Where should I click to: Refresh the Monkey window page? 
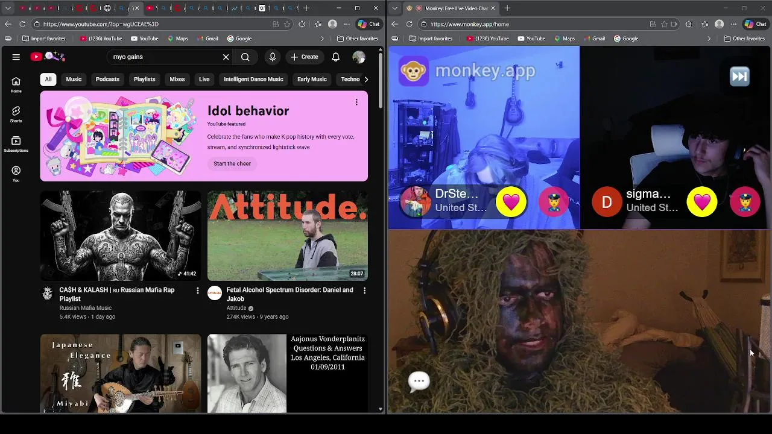(x=410, y=24)
